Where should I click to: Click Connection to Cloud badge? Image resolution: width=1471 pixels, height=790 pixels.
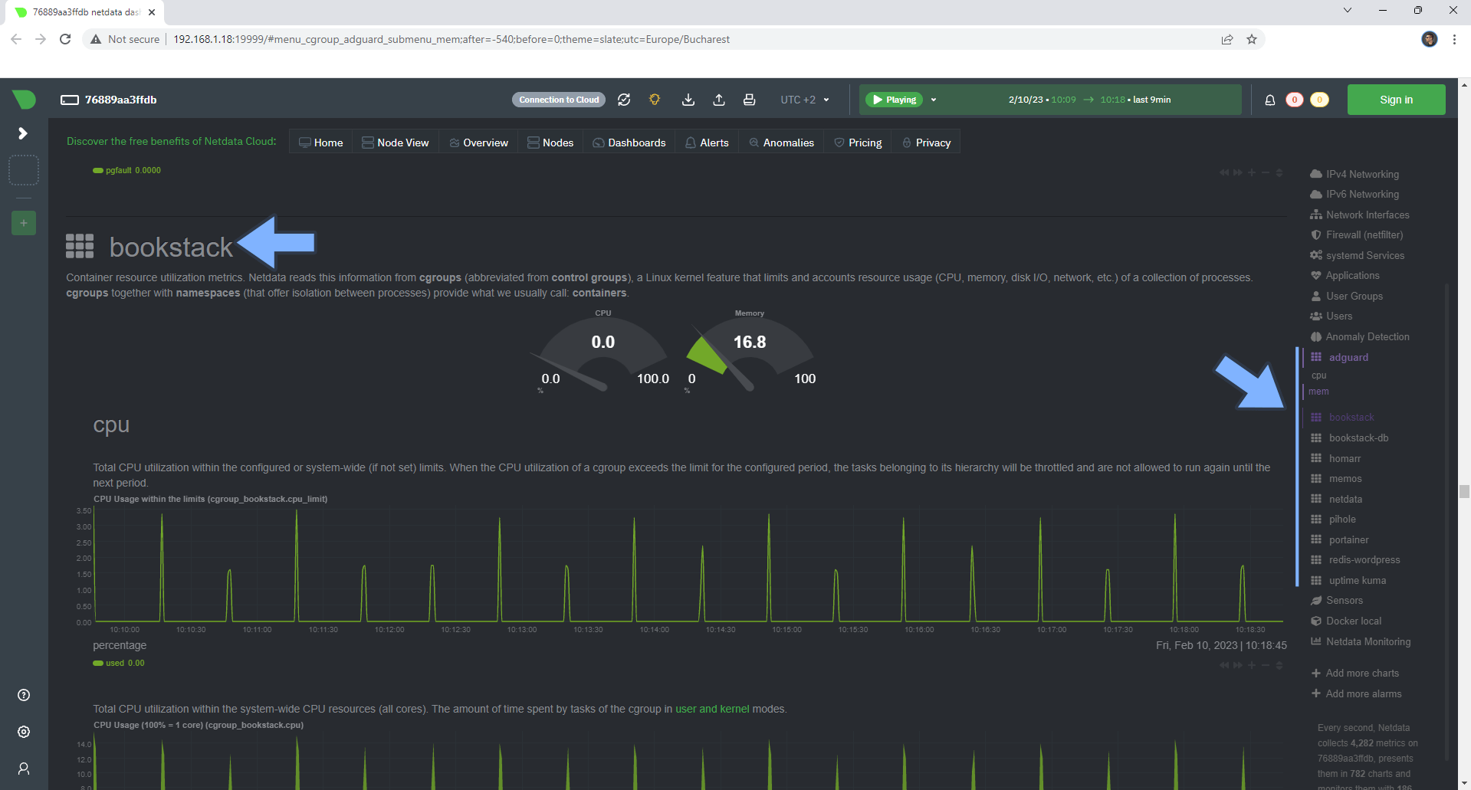(559, 100)
